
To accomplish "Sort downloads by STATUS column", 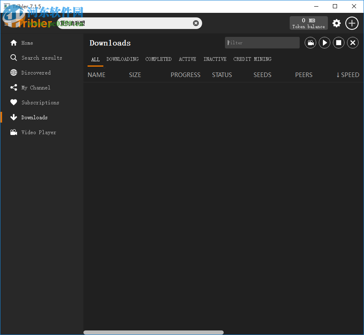I will (x=222, y=75).
